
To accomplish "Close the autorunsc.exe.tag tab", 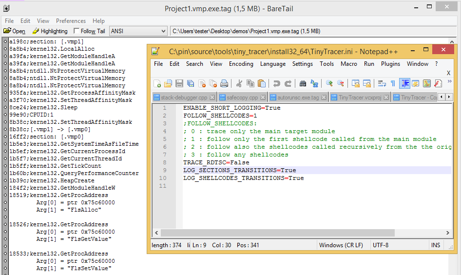I will click(x=324, y=98).
